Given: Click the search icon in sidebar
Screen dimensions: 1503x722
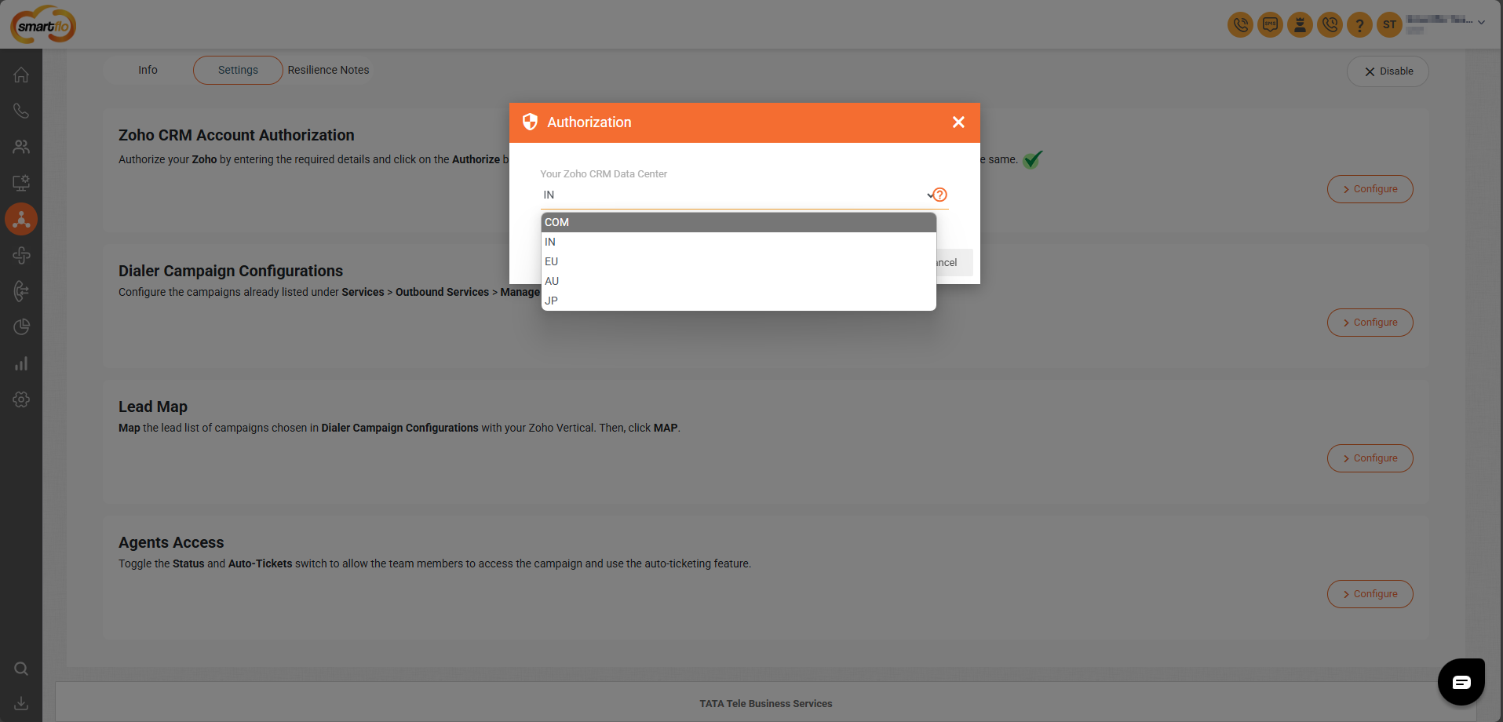Looking at the screenshot, I should 21,669.
